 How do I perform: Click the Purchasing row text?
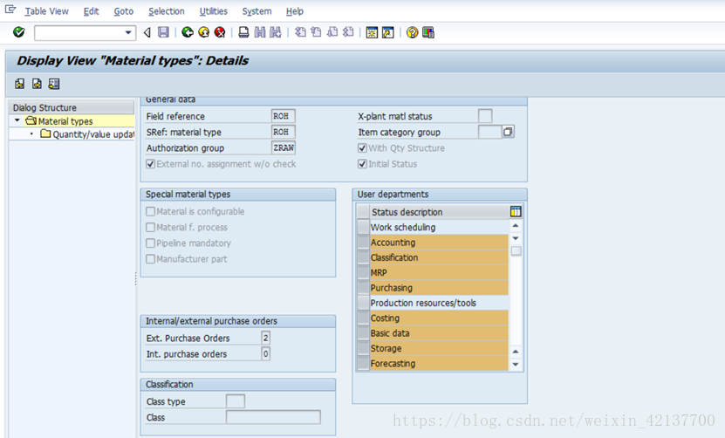[x=391, y=288]
